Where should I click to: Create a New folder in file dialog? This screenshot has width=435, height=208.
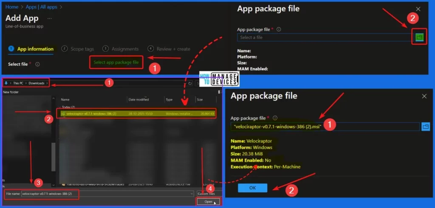tap(11, 92)
